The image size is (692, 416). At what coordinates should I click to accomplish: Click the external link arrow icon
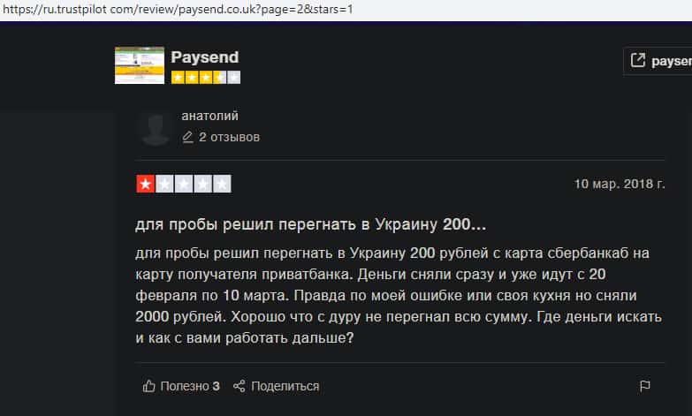638,60
